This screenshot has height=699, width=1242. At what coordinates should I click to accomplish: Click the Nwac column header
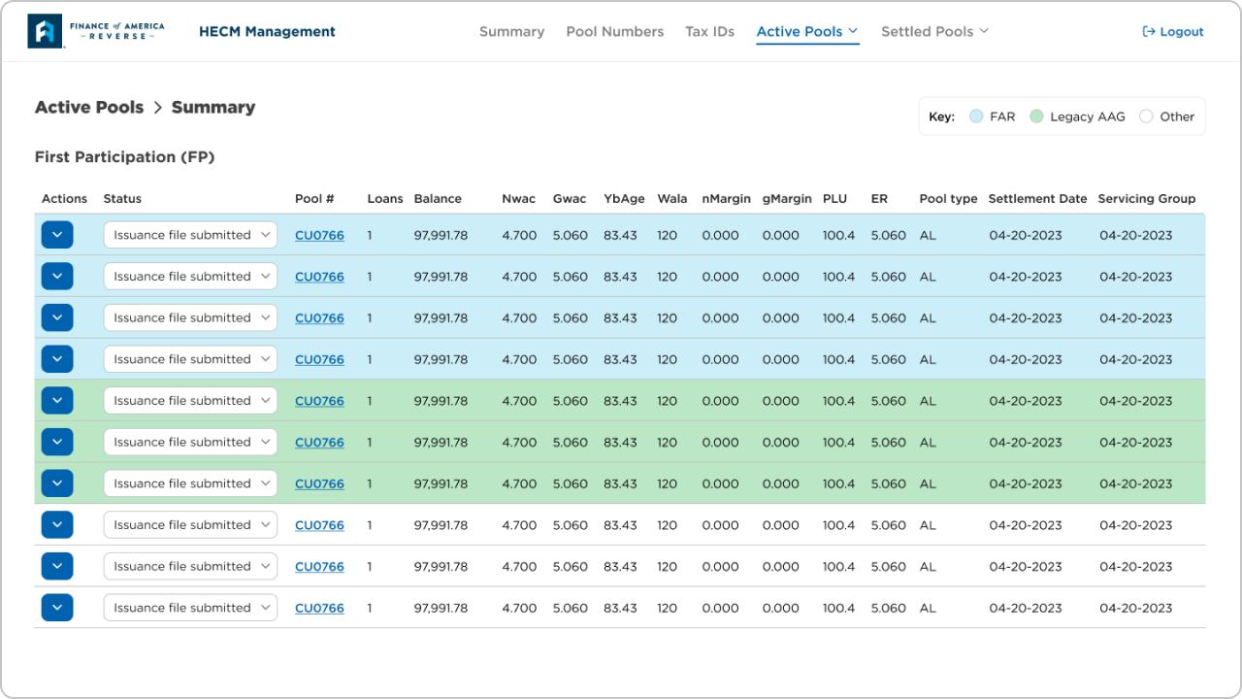point(518,198)
